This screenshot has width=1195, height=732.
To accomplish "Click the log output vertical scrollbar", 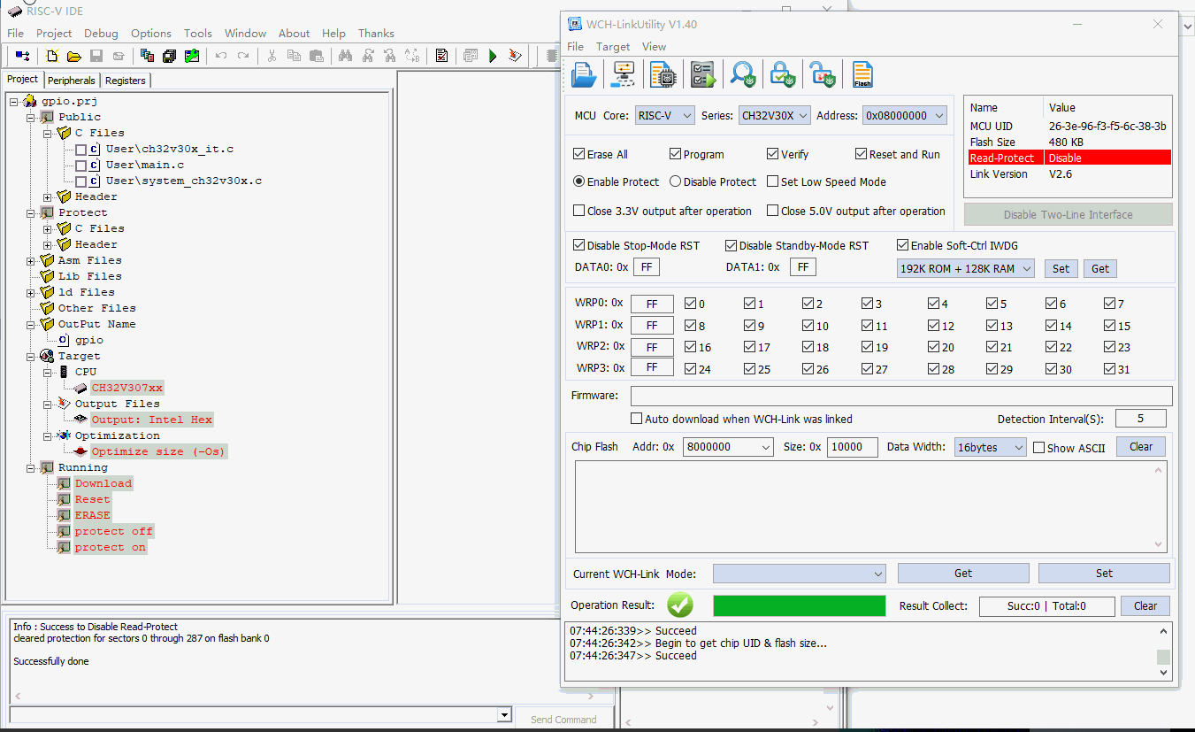I will click(1164, 651).
